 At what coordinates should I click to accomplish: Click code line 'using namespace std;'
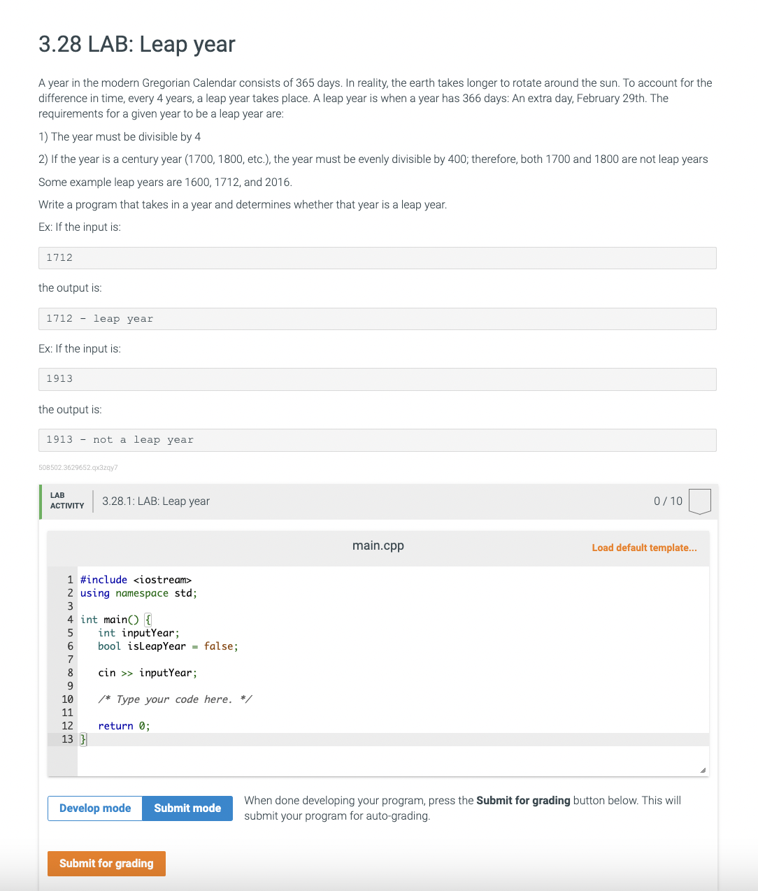138,593
